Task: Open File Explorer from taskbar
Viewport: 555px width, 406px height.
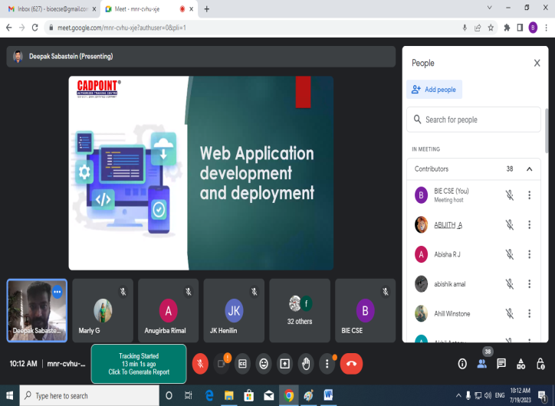Action: coord(229,395)
